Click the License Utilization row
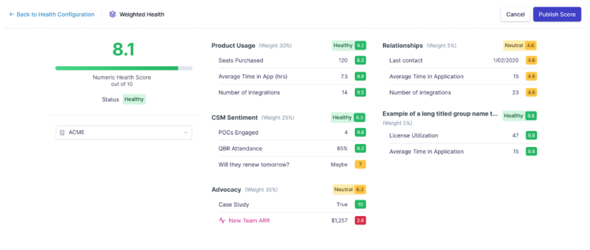Viewport: 590px width, 250px height. [463, 135]
